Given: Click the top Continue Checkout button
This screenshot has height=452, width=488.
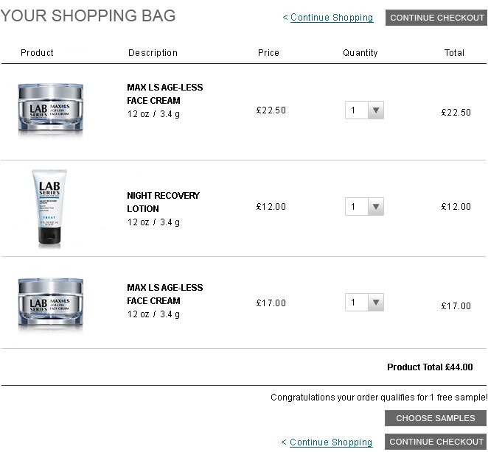Looking at the screenshot, I should click(436, 18).
